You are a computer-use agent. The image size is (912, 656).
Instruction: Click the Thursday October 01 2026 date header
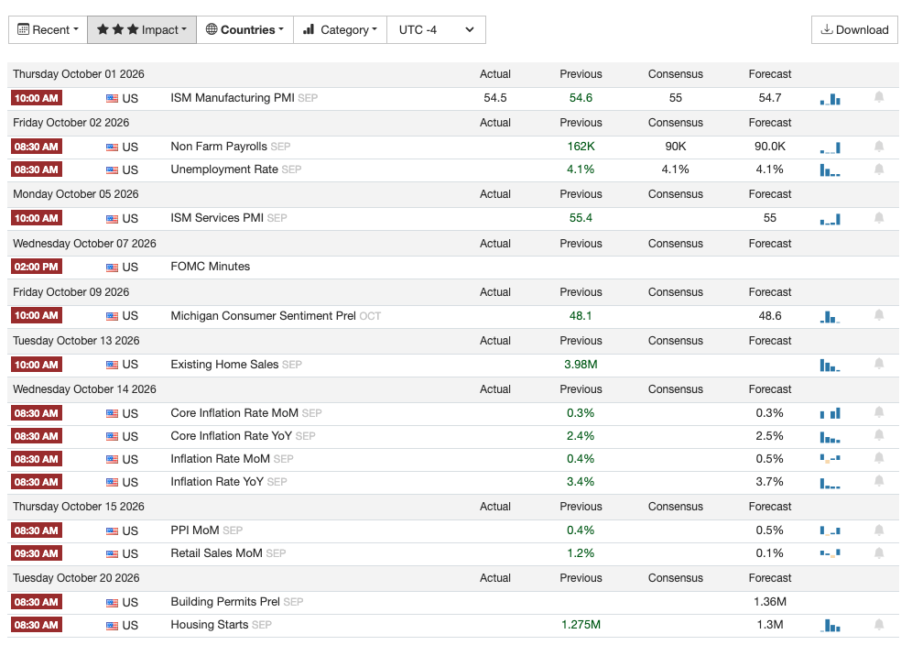[x=79, y=74]
